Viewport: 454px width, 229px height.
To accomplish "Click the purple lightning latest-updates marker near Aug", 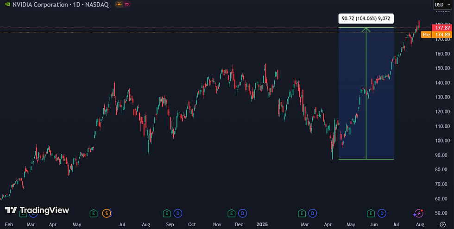I will (x=418, y=214).
